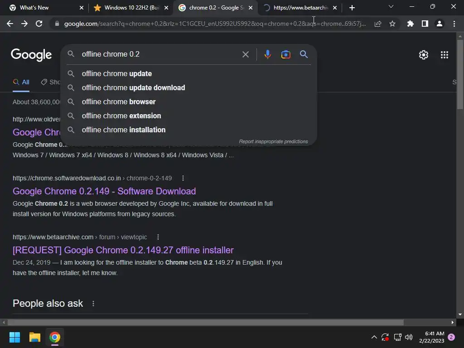Open a new browser tab
464x348 pixels.
(x=352, y=8)
